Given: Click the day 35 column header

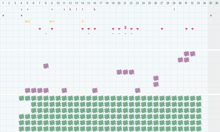Looking at the screenshot, I should point(211,3).
